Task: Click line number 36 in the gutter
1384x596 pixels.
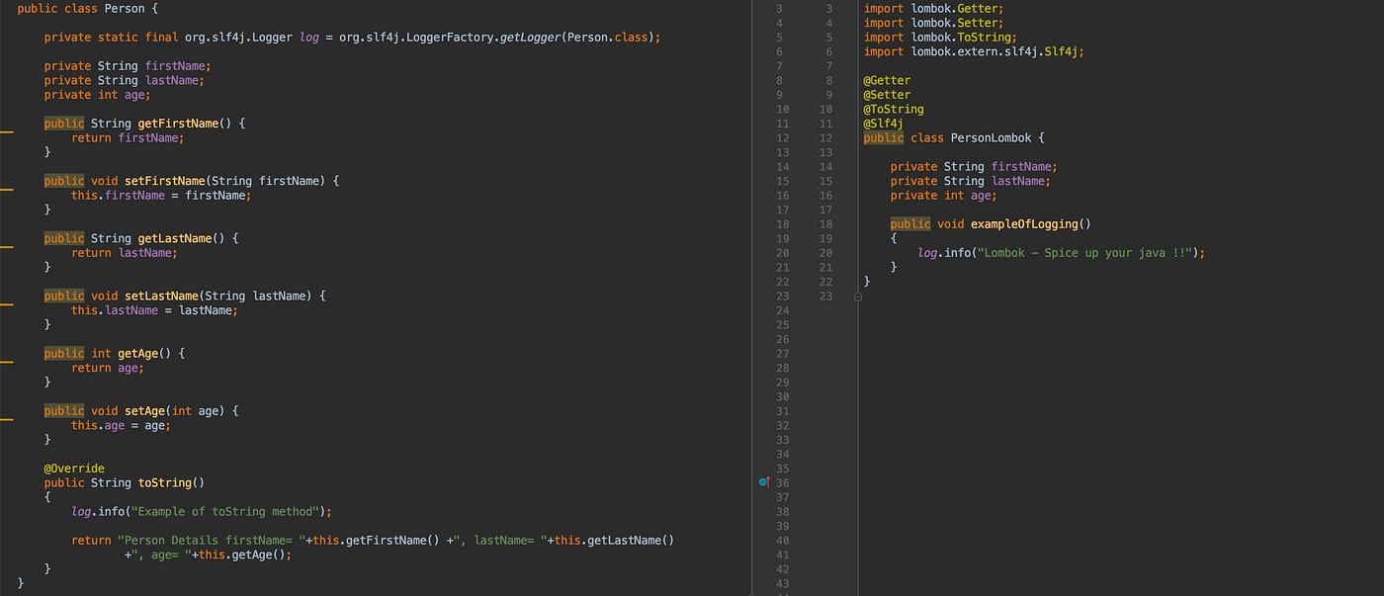Action: [782, 482]
